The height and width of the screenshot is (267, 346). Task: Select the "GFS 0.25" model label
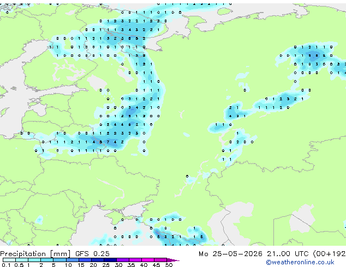(92, 254)
